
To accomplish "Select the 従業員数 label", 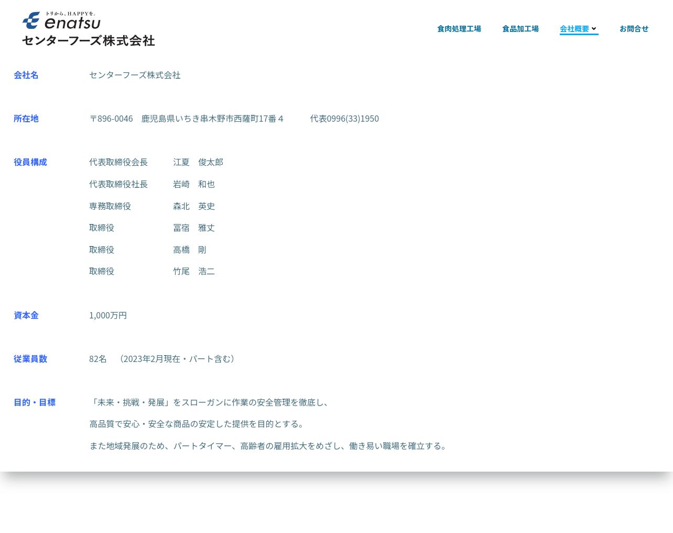I will (30, 359).
